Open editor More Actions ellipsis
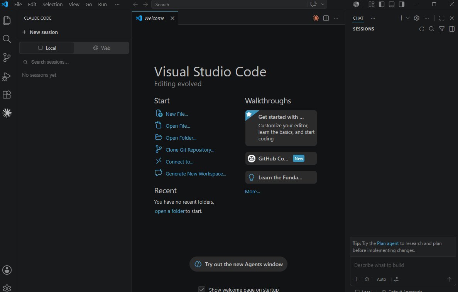 point(336,18)
